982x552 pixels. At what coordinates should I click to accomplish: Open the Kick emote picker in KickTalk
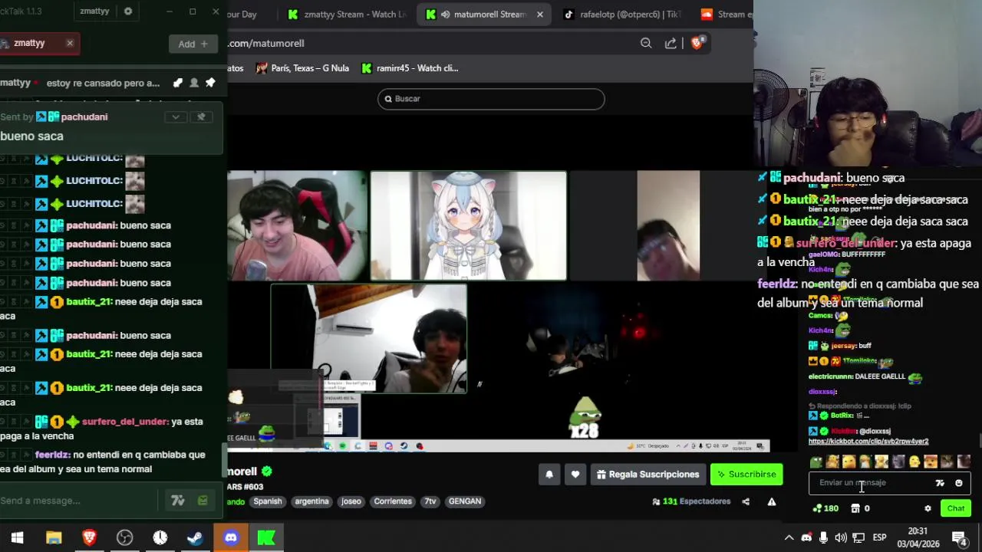[203, 501]
